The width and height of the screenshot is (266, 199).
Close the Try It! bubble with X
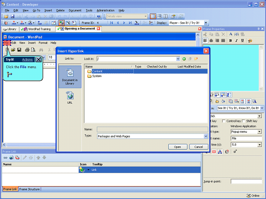point(39,60)
